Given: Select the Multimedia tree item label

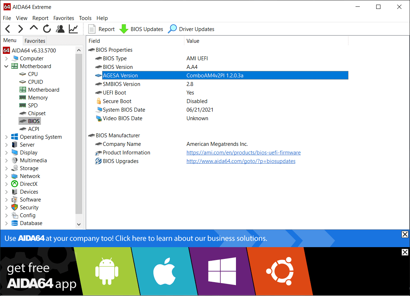Looking at the screenshot, I should (x=33, y=160).
